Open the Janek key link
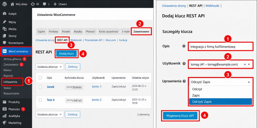 (x=51, y=87)
